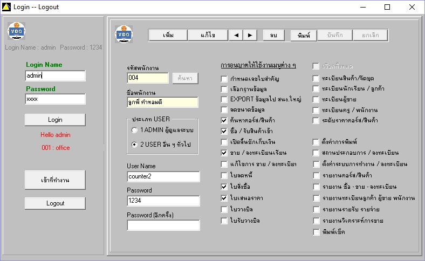
Task: Toggle รายงานคอร์ส/สินค้า checkbox
Action: click(316, 176)
